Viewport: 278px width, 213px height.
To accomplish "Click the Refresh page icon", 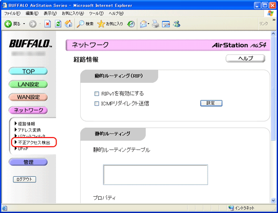I will [58, 24].
